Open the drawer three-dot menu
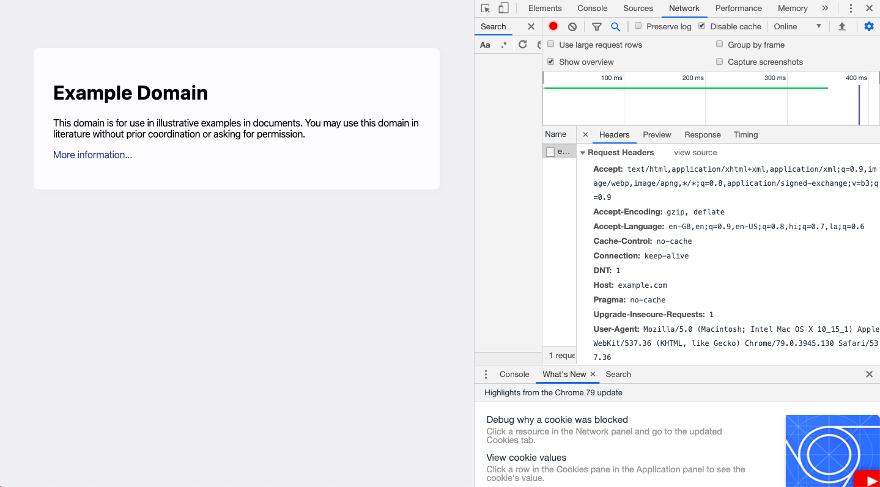The height and width of the screenshot is (487, 880). point(486,375)
